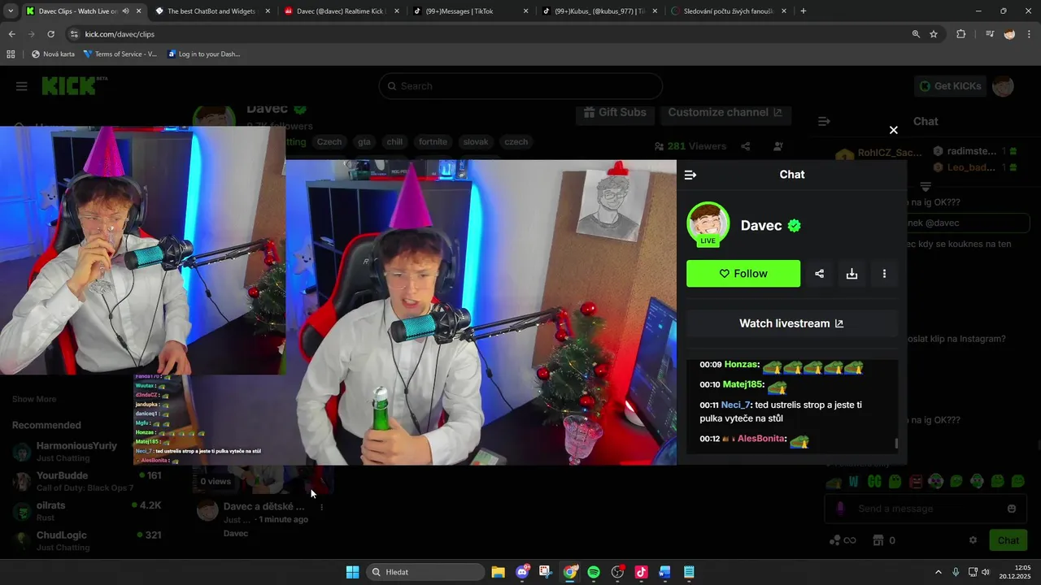Screen dimensions: 1041x585
Task: Click username Honzas in chat replay
Action: pos(742,365)
